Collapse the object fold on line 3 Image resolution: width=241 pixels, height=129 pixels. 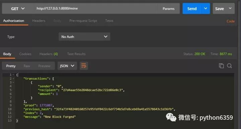[x=13, y=82]
